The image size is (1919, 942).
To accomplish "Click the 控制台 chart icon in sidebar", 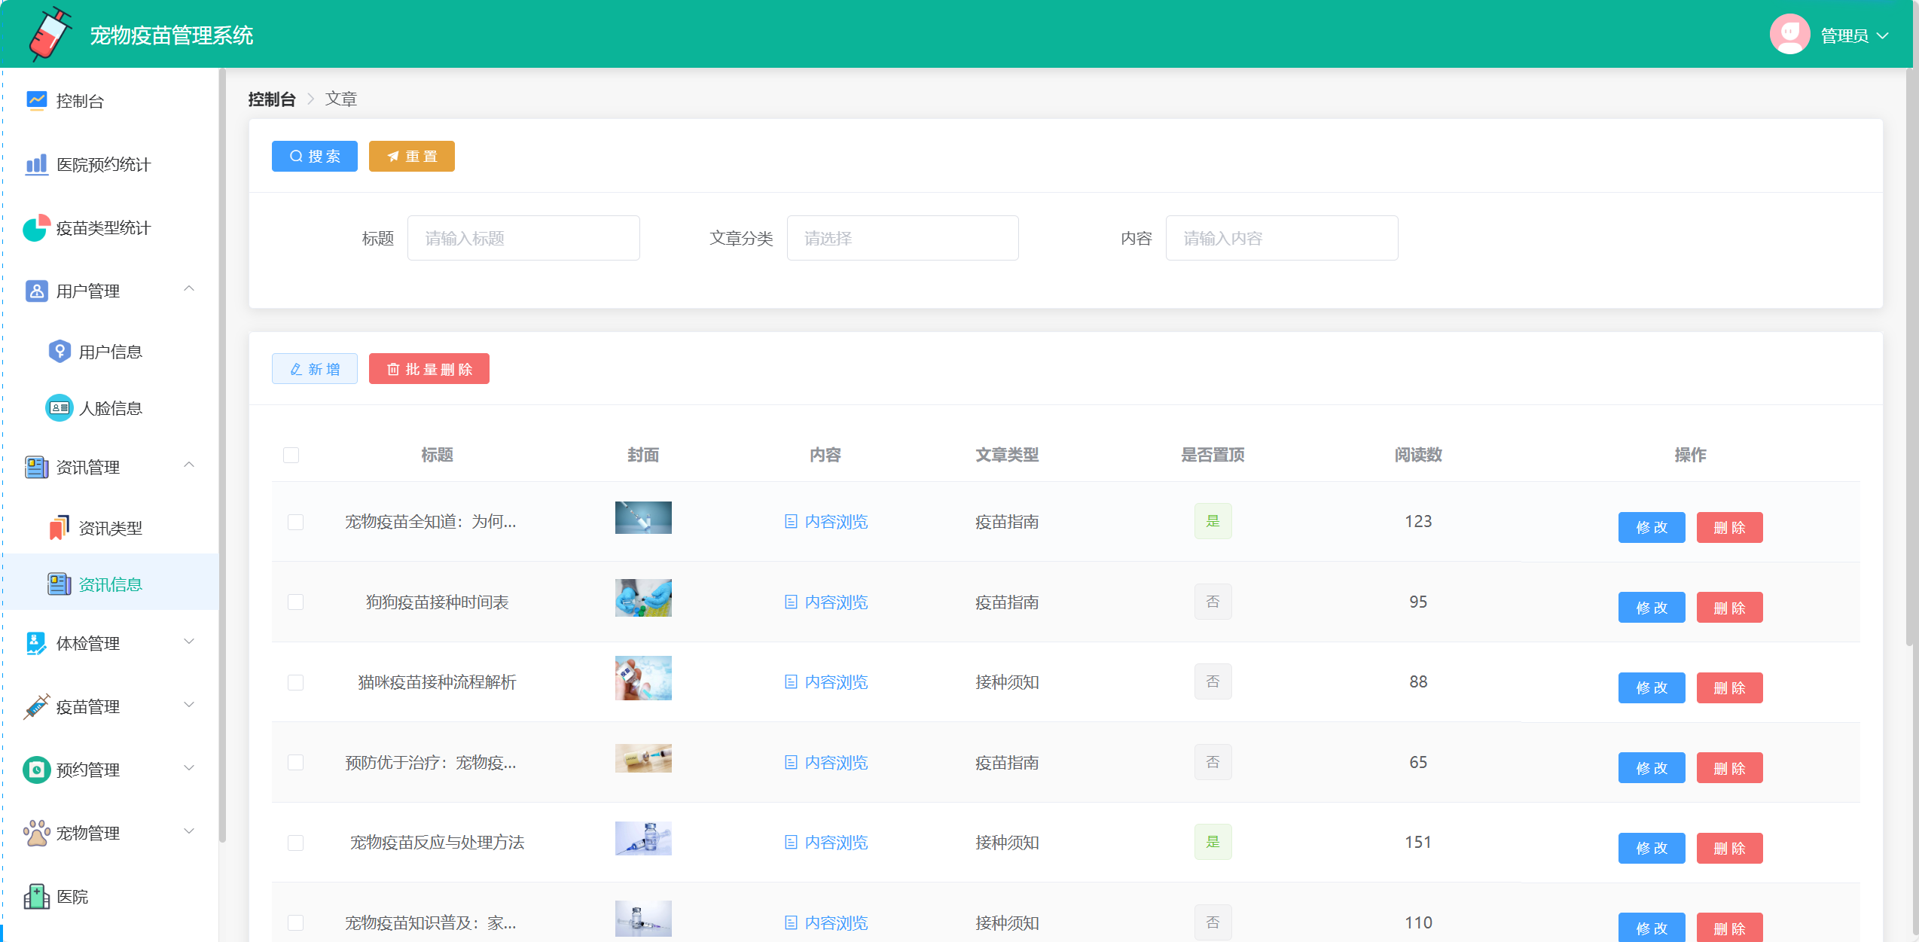I will point(36,100).
